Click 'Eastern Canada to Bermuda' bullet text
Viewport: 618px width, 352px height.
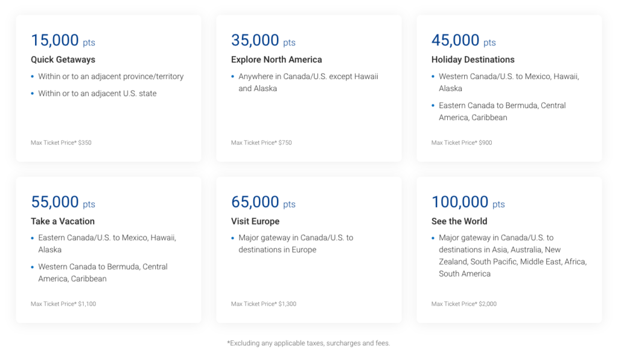(x=502, y=106)
